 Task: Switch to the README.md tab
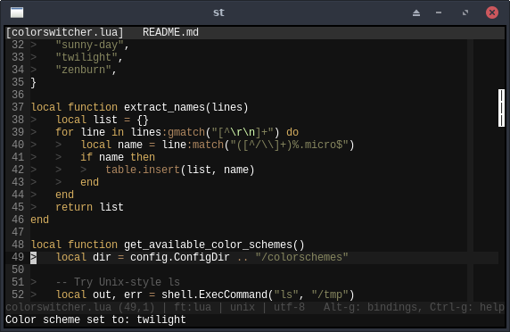coord(170,32)
